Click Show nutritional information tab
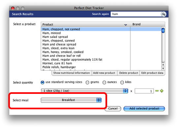The height and width of the screenshot is (128, 178). tap(72, 73)
